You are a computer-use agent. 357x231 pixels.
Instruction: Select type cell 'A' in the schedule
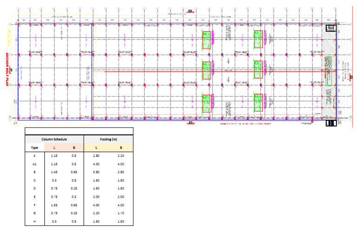(34, 156)
